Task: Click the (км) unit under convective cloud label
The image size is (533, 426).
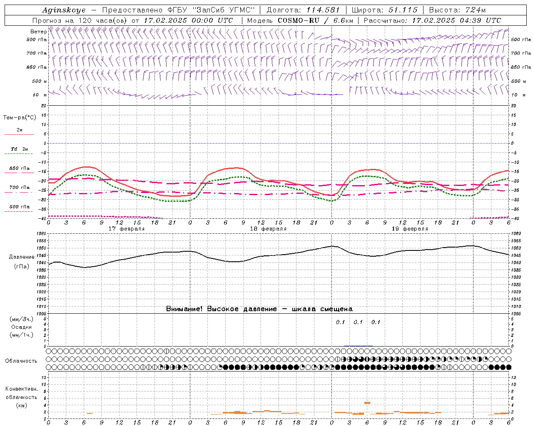Action: 21,405
